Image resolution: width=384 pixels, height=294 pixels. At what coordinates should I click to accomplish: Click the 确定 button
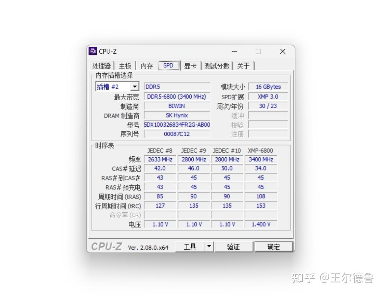point(274,247)
